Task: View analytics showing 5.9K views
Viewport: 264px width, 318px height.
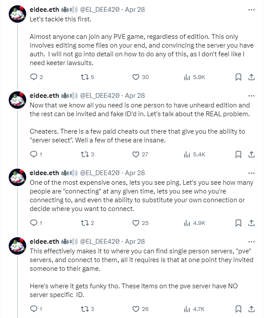Action: tap(187, 77)
